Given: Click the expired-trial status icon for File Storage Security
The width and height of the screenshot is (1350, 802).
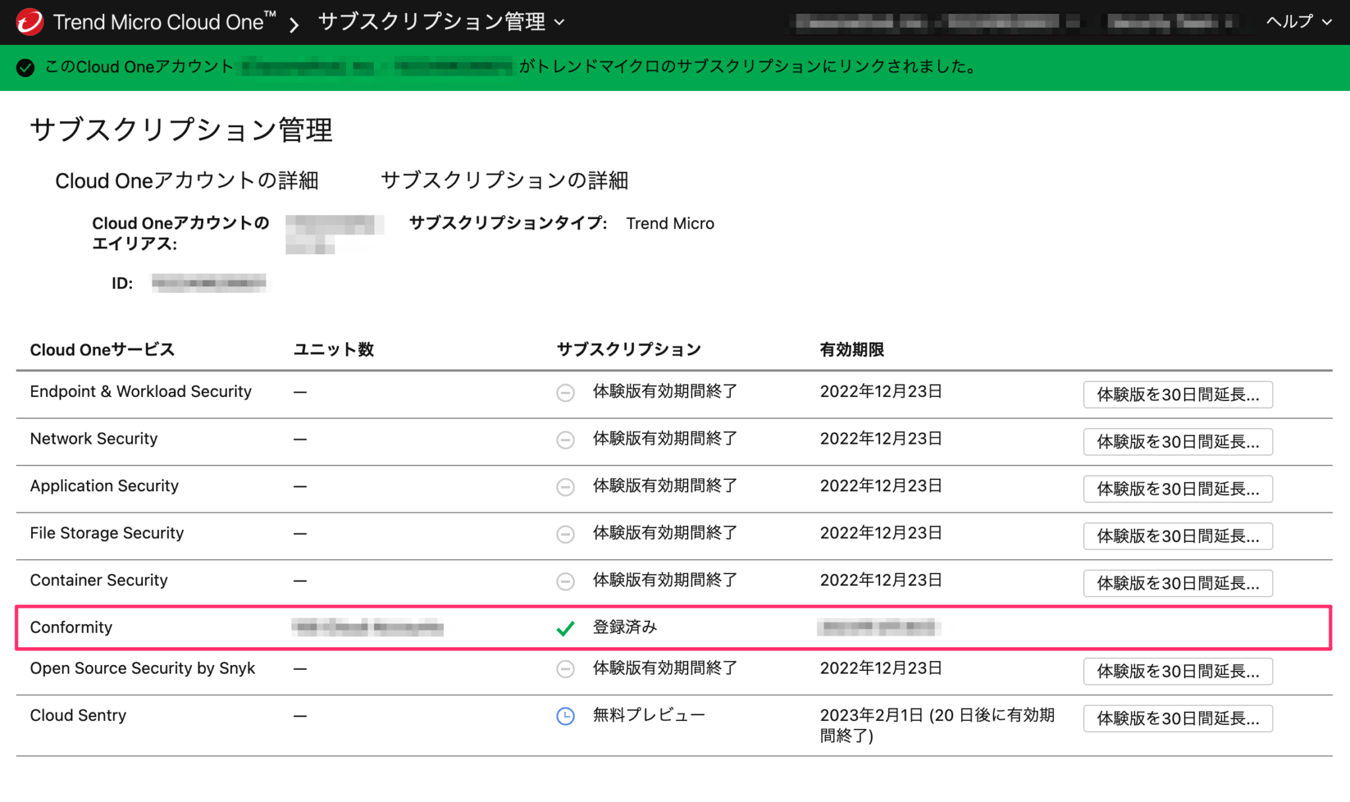Looking at the screenshot, I should (x=565, y=534).
